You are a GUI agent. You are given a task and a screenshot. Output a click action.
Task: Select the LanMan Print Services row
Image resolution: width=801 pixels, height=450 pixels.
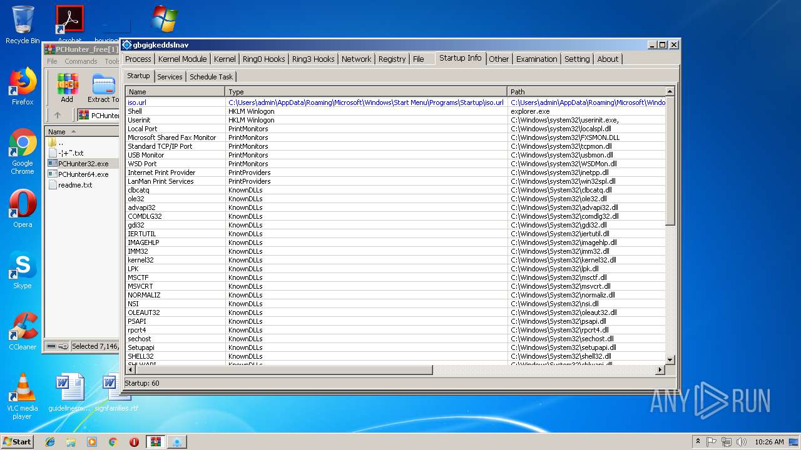click(x=395, y=181)
